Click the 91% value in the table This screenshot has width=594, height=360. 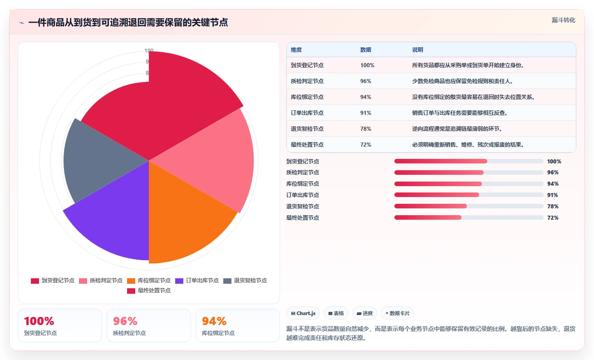click(366, 113)
